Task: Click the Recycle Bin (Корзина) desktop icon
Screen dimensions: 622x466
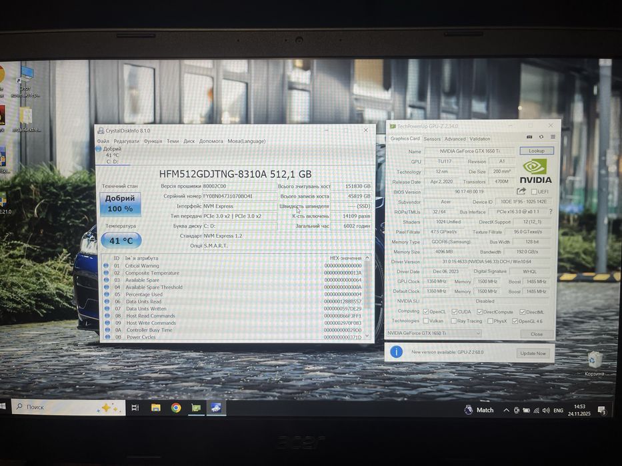Action: point(594,363)
